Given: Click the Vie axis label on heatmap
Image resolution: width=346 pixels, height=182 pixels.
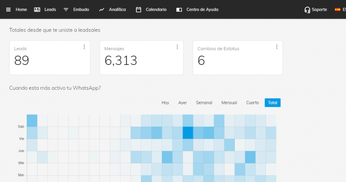Looking at the screenshot, I should (x=21, y=139).
